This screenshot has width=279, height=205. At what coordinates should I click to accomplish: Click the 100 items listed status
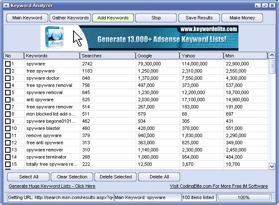[199, 197]
